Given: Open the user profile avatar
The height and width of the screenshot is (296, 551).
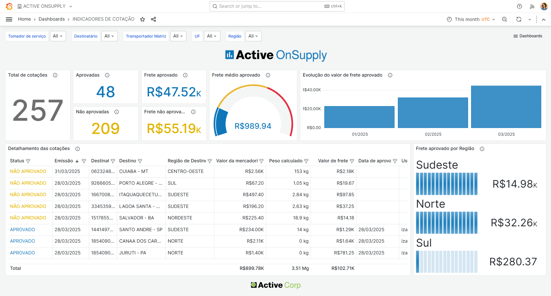Looking at the screenshot, I should [544, 6].
